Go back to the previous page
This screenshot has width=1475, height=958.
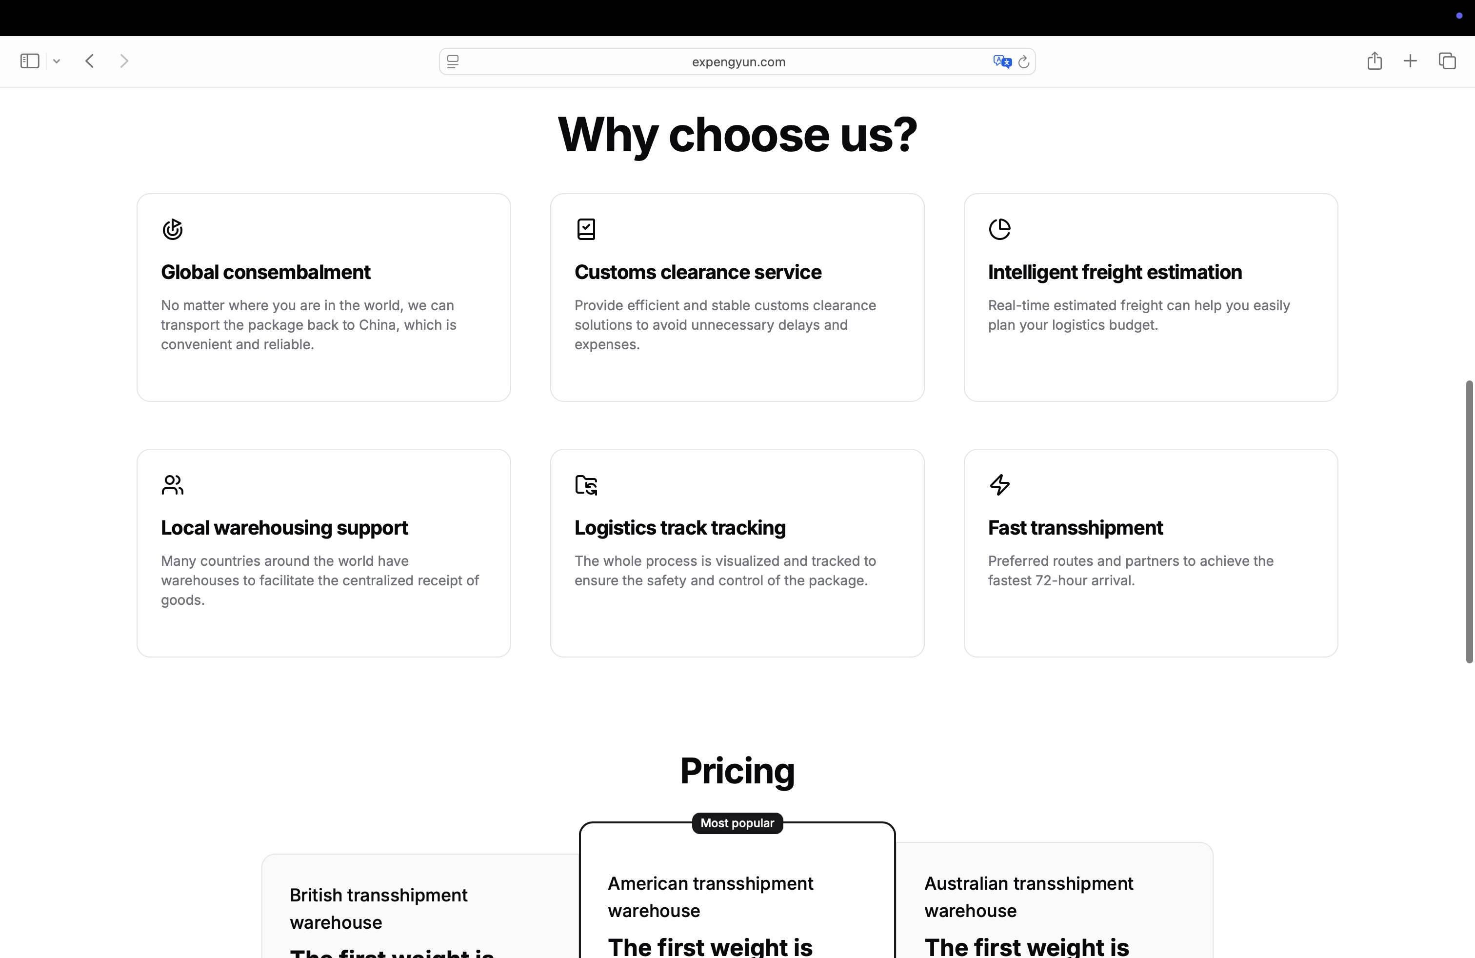(90, 60)
